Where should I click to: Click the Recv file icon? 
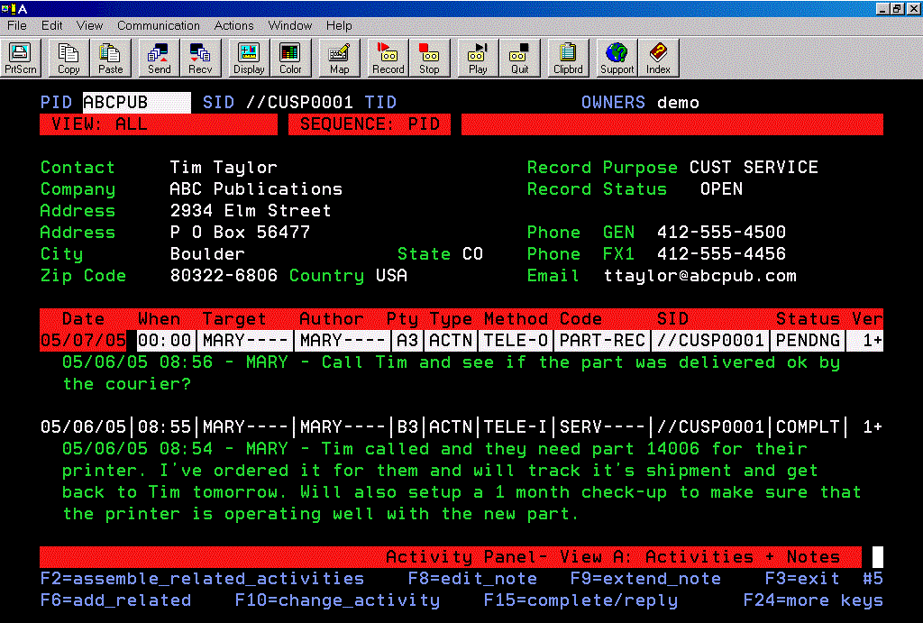pyautogui.click(x=200, y=59)
